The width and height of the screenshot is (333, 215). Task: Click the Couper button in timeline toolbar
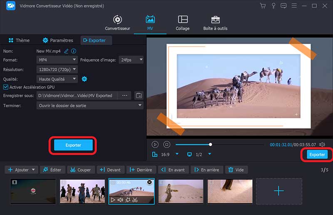point(80,170)
